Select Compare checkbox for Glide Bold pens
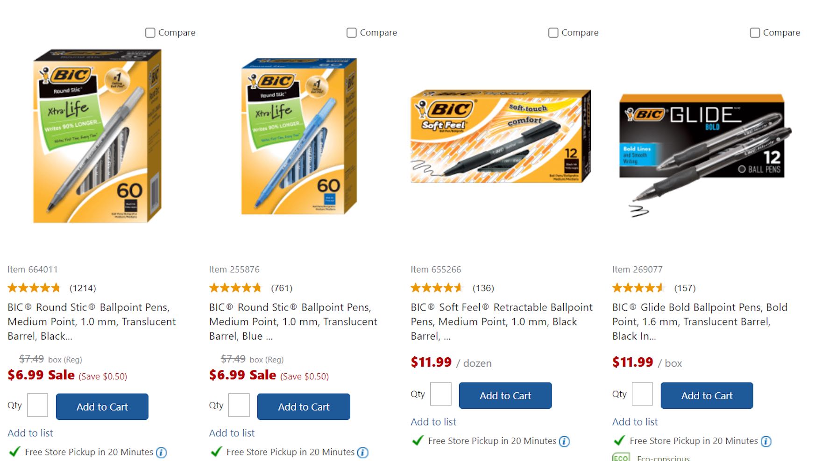This screenshot has height=461, width=822. tap(755, 33)
